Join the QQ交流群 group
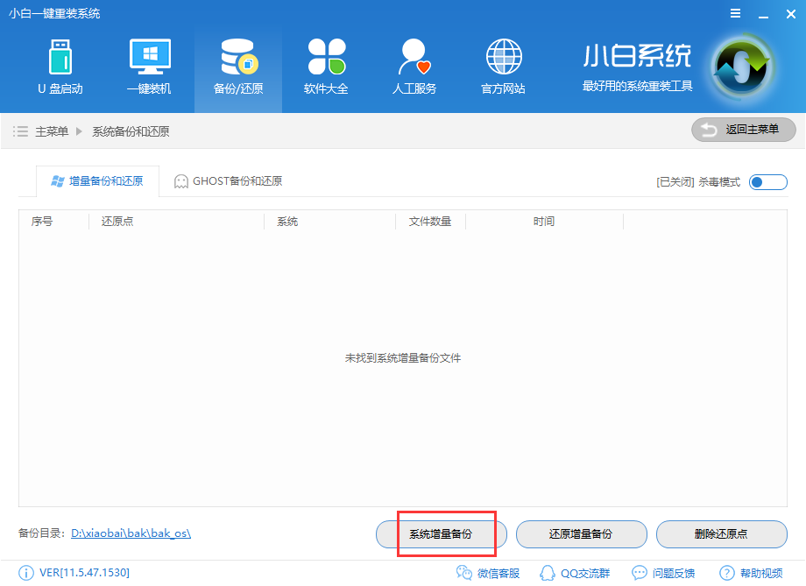The width and height of the screenshot is (806, 586). (x=580, y=572)
